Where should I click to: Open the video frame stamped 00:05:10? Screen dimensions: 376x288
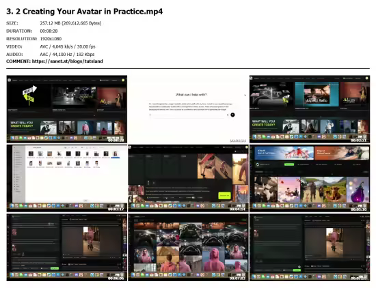310,178
